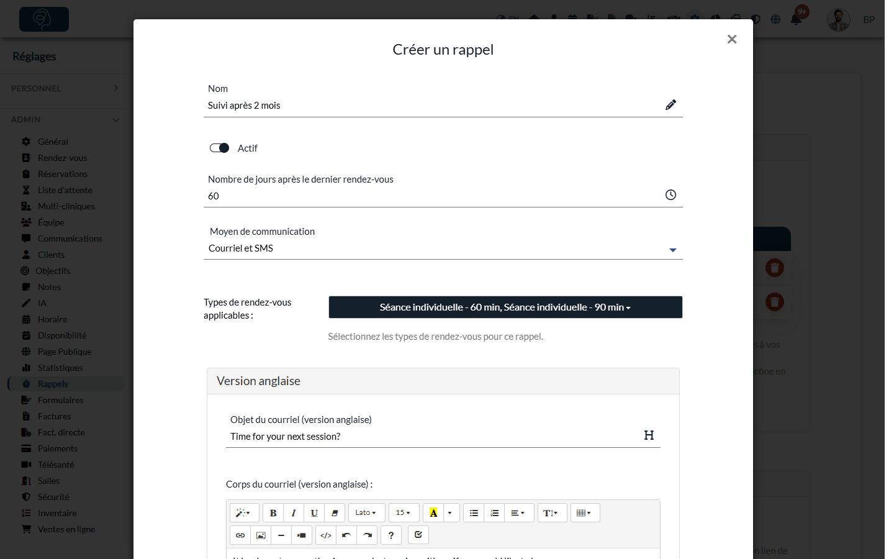
Task: Toggle italic formatting in the editor
Action: [294, 513]
